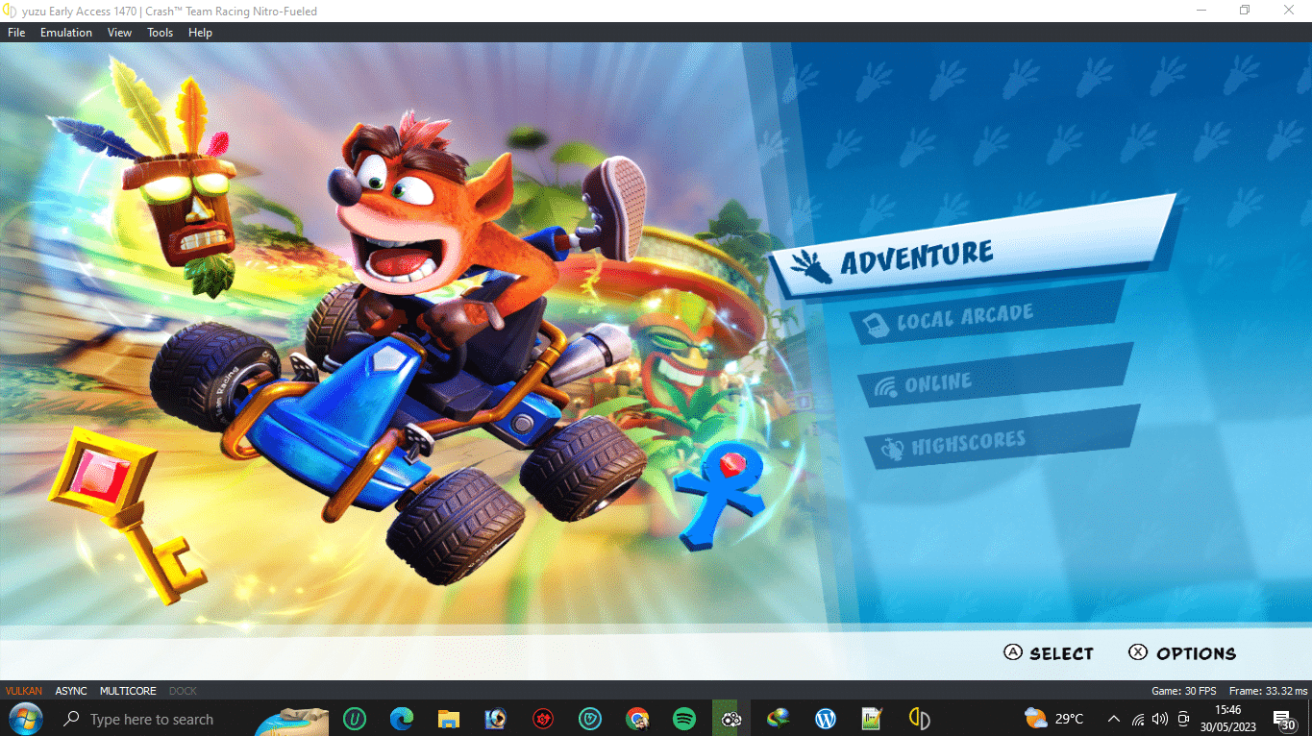Click the A Select prompt
Screen dimensions: 1312x736
(x=1049, y=653)
